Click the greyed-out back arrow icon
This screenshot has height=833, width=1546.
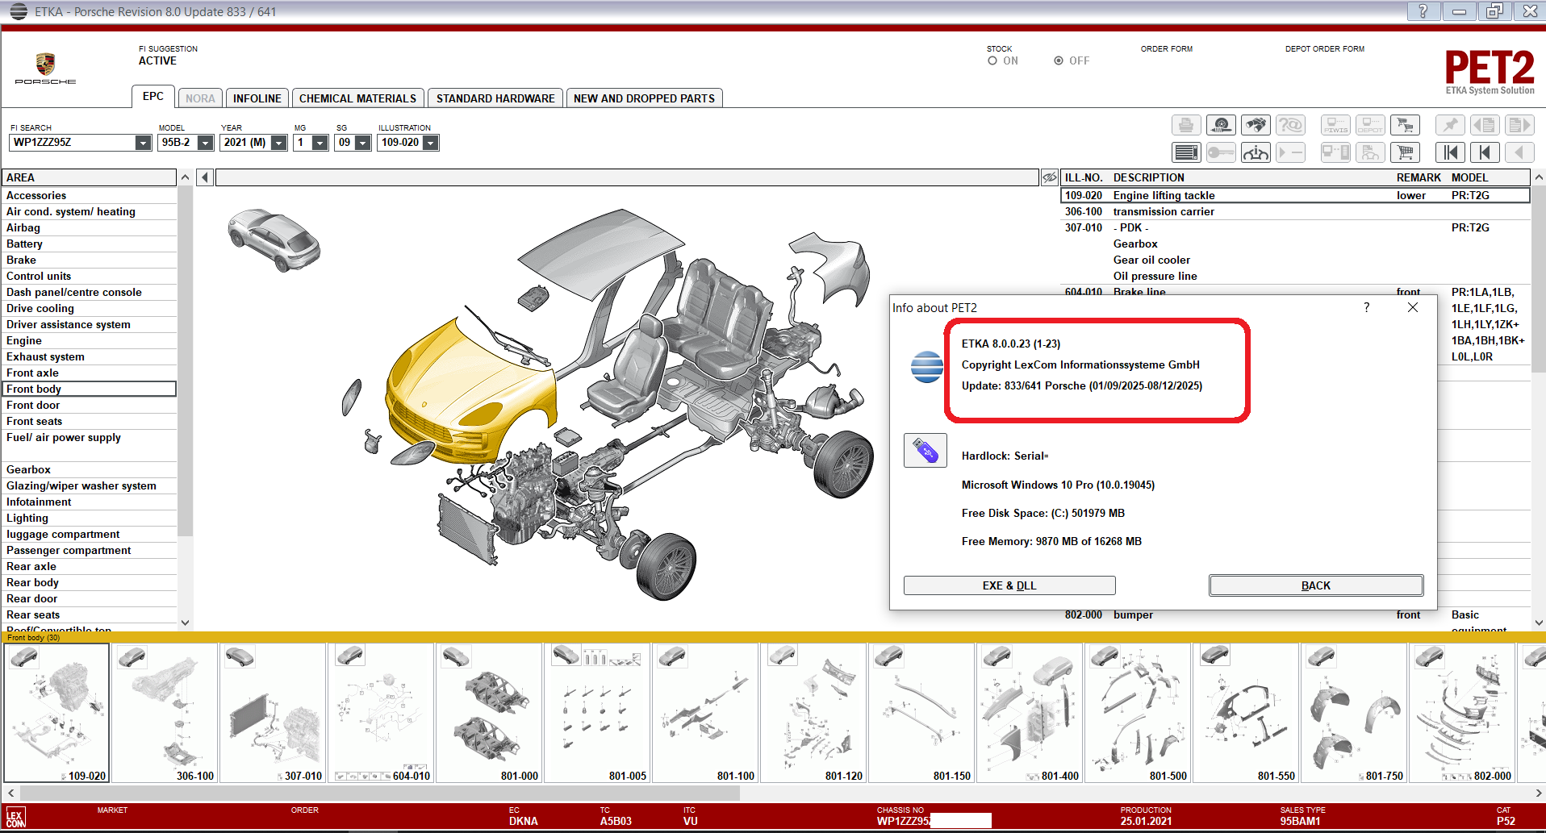[1519, 152]
